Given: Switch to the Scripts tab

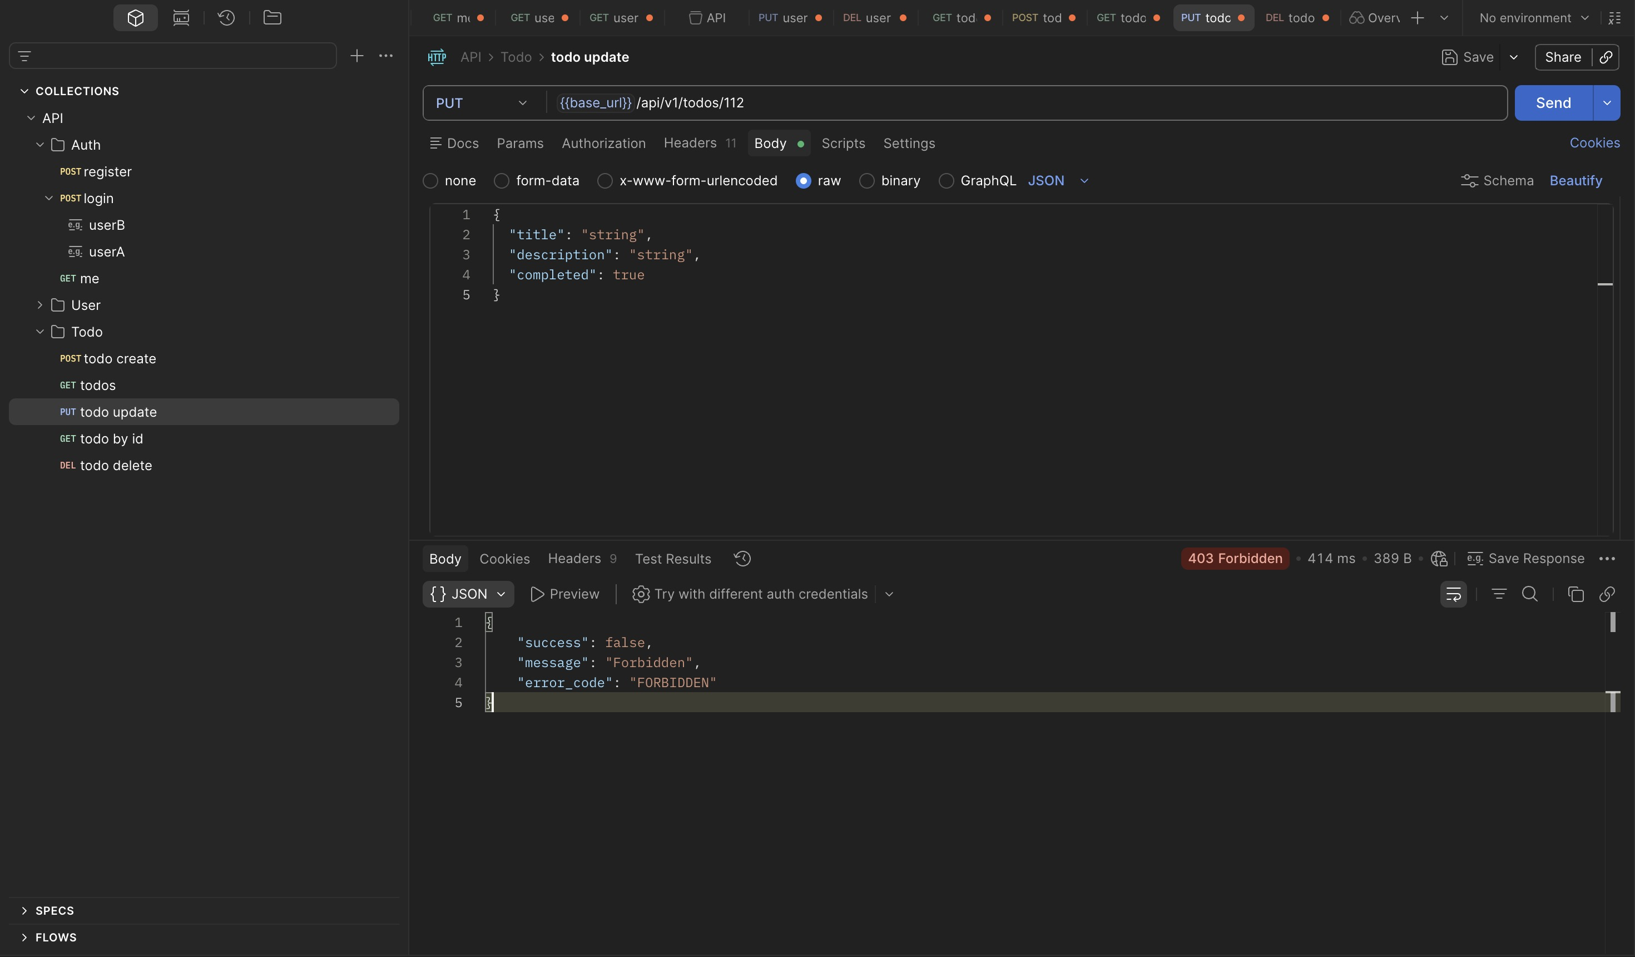Looking at the screenshot, I should point(843,143).
